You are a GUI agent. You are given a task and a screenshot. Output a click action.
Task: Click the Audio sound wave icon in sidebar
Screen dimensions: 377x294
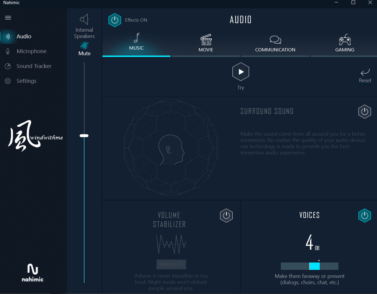click(8, 36)
